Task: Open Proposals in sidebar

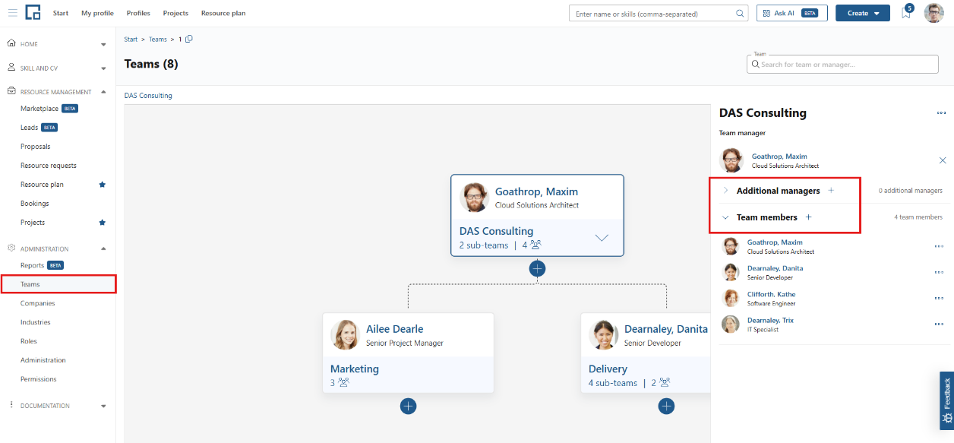Action: [x=36, y=147]
